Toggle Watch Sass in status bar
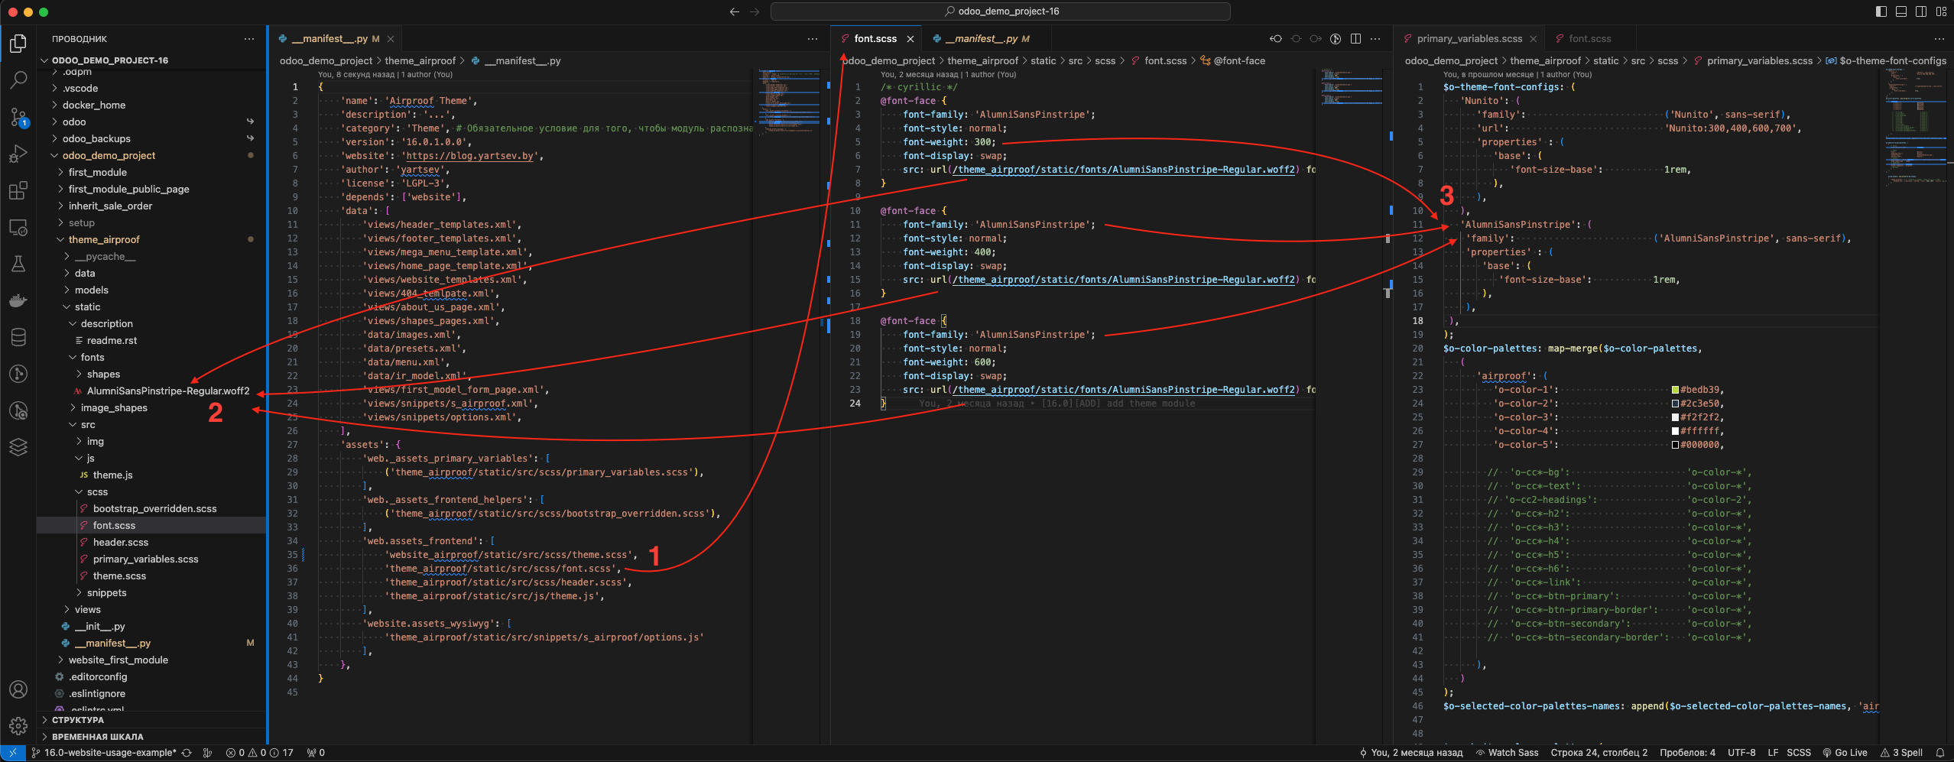1954x762 pixels. [1507, 753]
